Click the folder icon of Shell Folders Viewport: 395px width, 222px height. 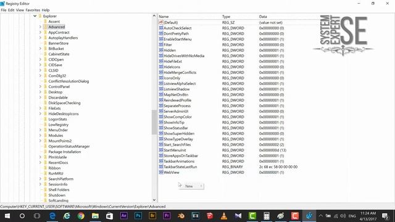pos(45,189)
